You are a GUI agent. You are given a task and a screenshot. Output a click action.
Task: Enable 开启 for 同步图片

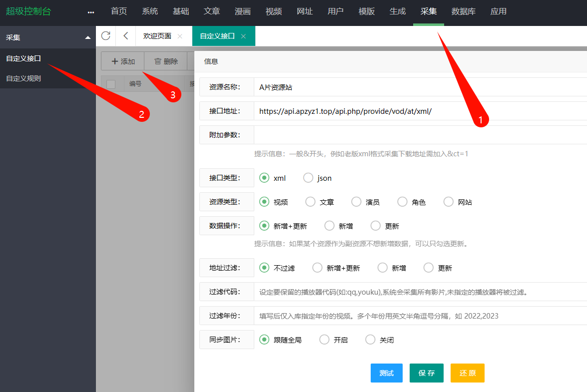click(x=324, y=339)
